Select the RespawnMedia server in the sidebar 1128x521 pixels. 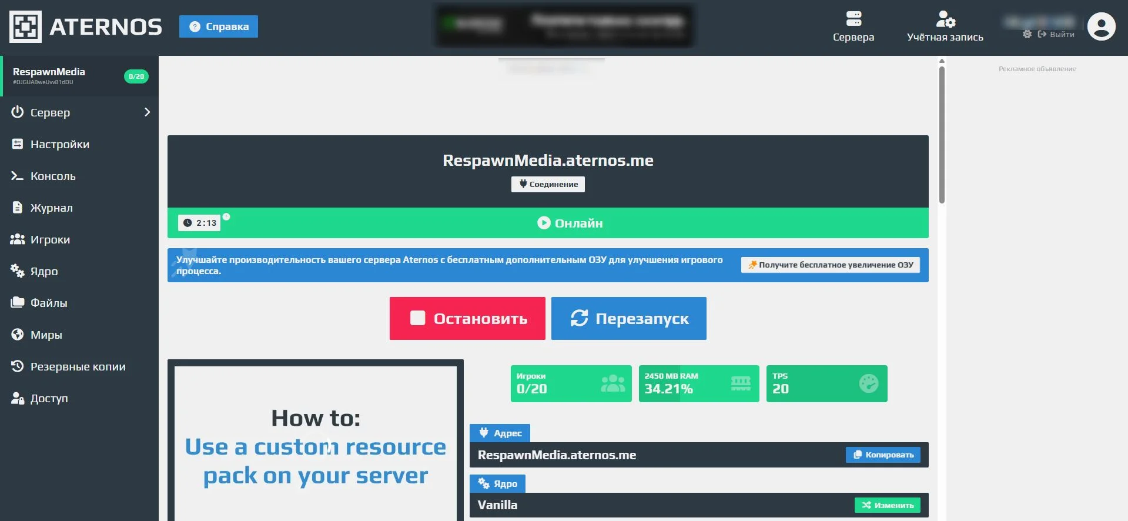[x=79, y=76]
